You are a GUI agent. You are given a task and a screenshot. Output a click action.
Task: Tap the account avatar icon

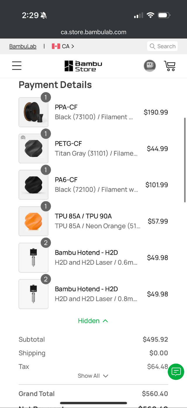150,66
